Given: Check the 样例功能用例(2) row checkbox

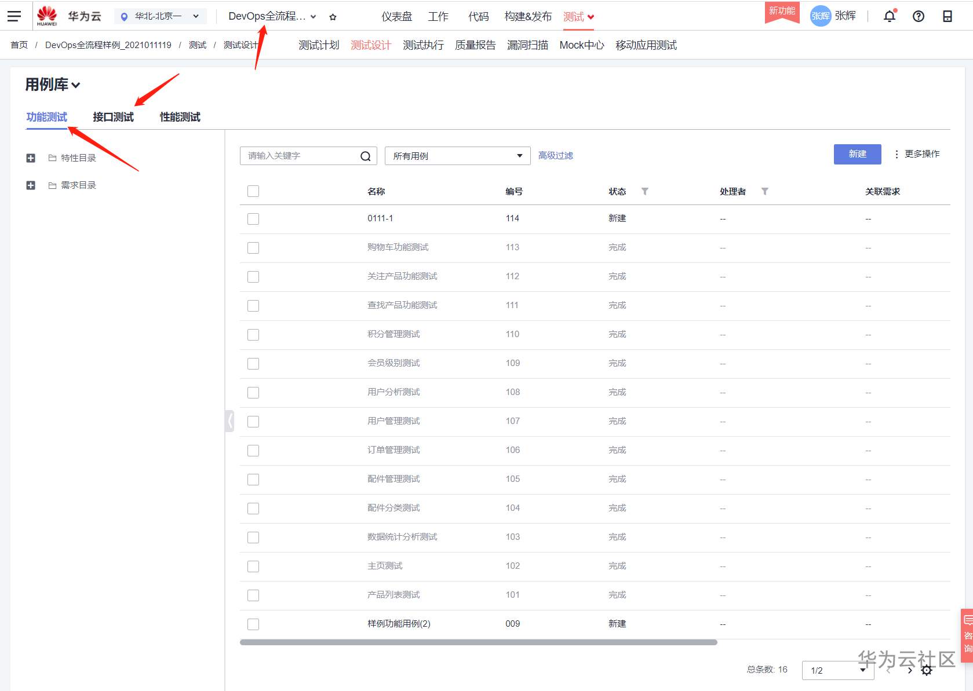Looking at the screenshot, I should coord(253,624).
